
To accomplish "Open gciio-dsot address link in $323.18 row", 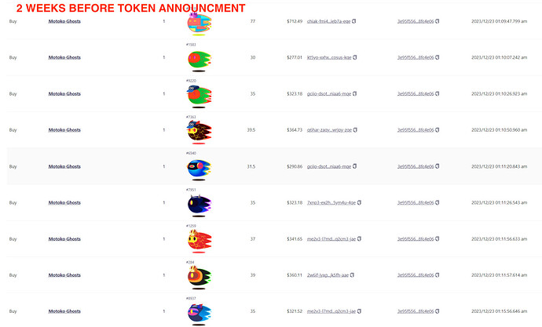I will 329,94.
